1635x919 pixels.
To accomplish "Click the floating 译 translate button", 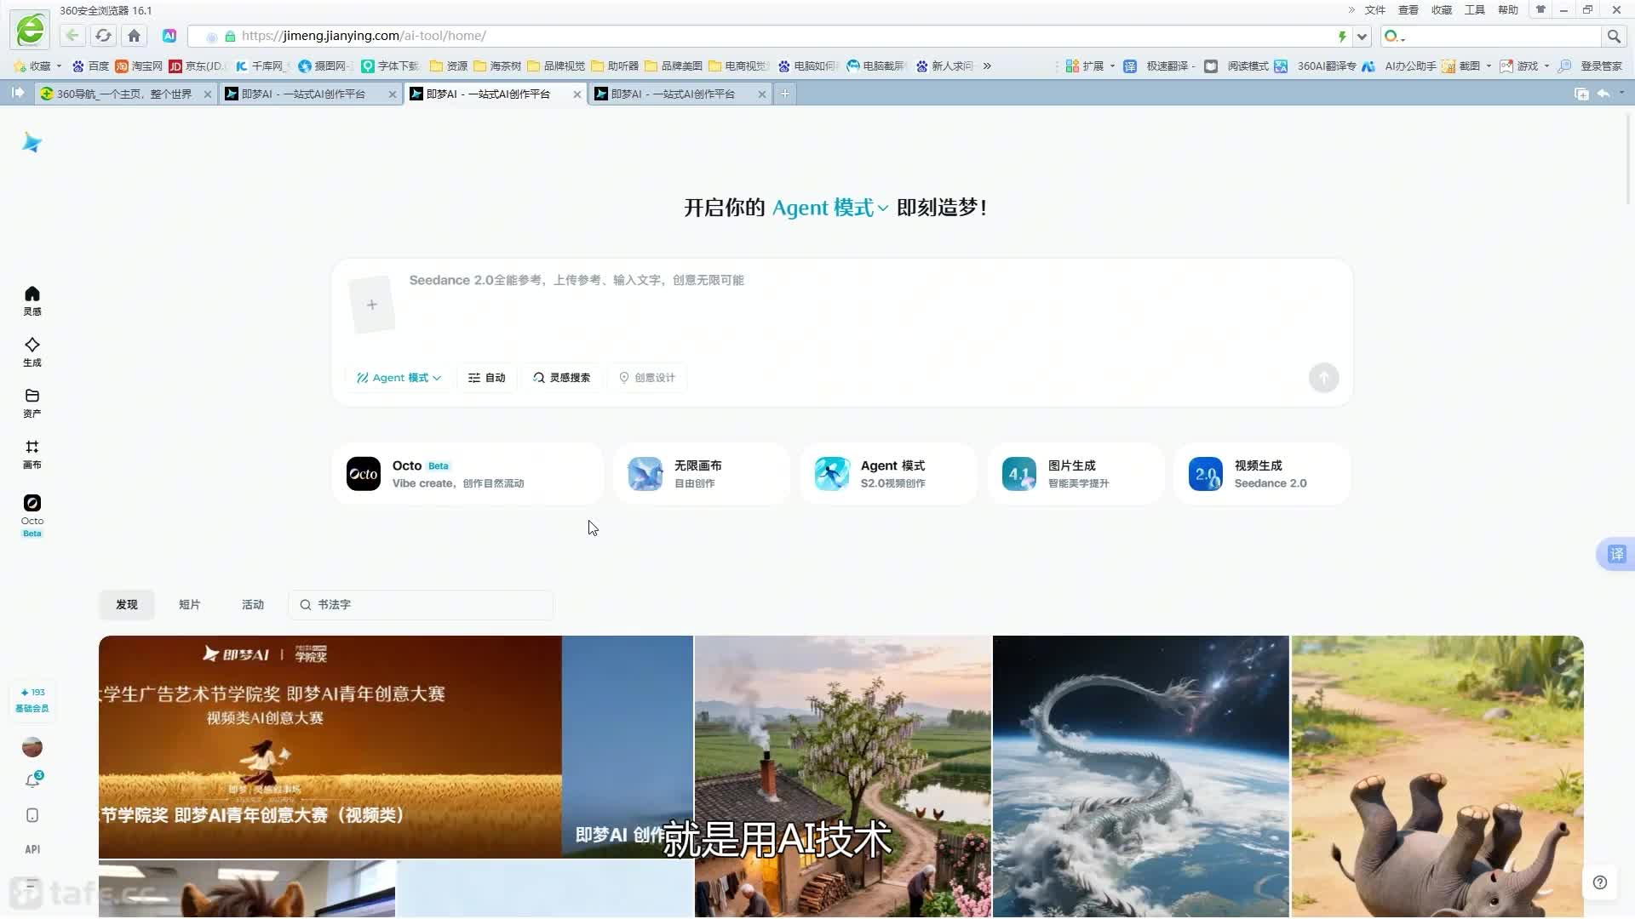I will (x=1615, y=555).
